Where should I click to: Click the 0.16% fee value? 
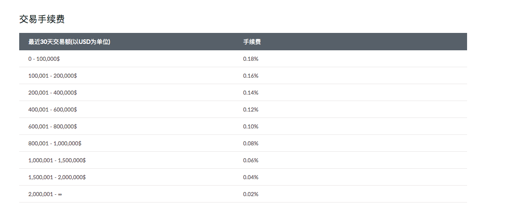[251, 76]
